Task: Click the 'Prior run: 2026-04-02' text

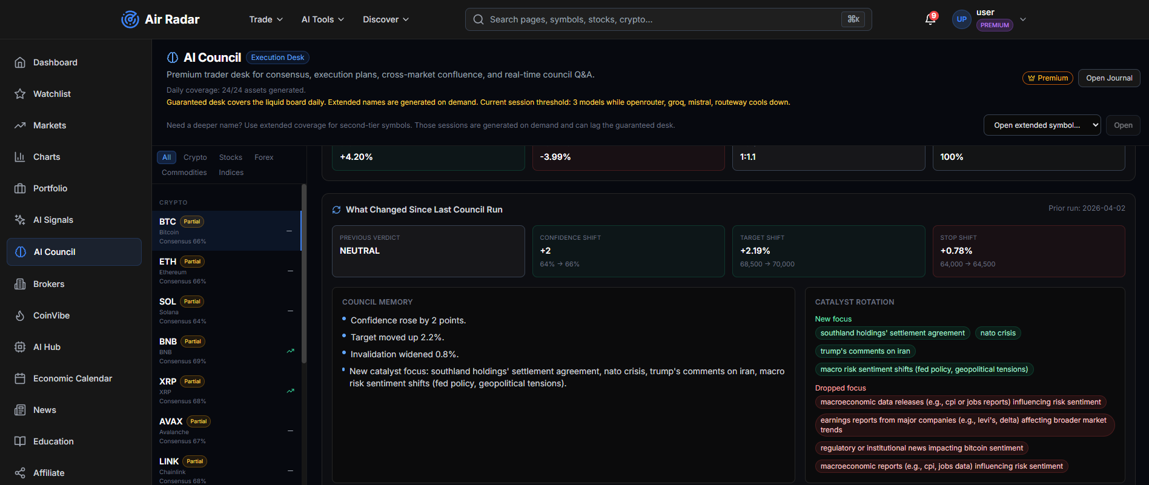Action: [1087, 208]
